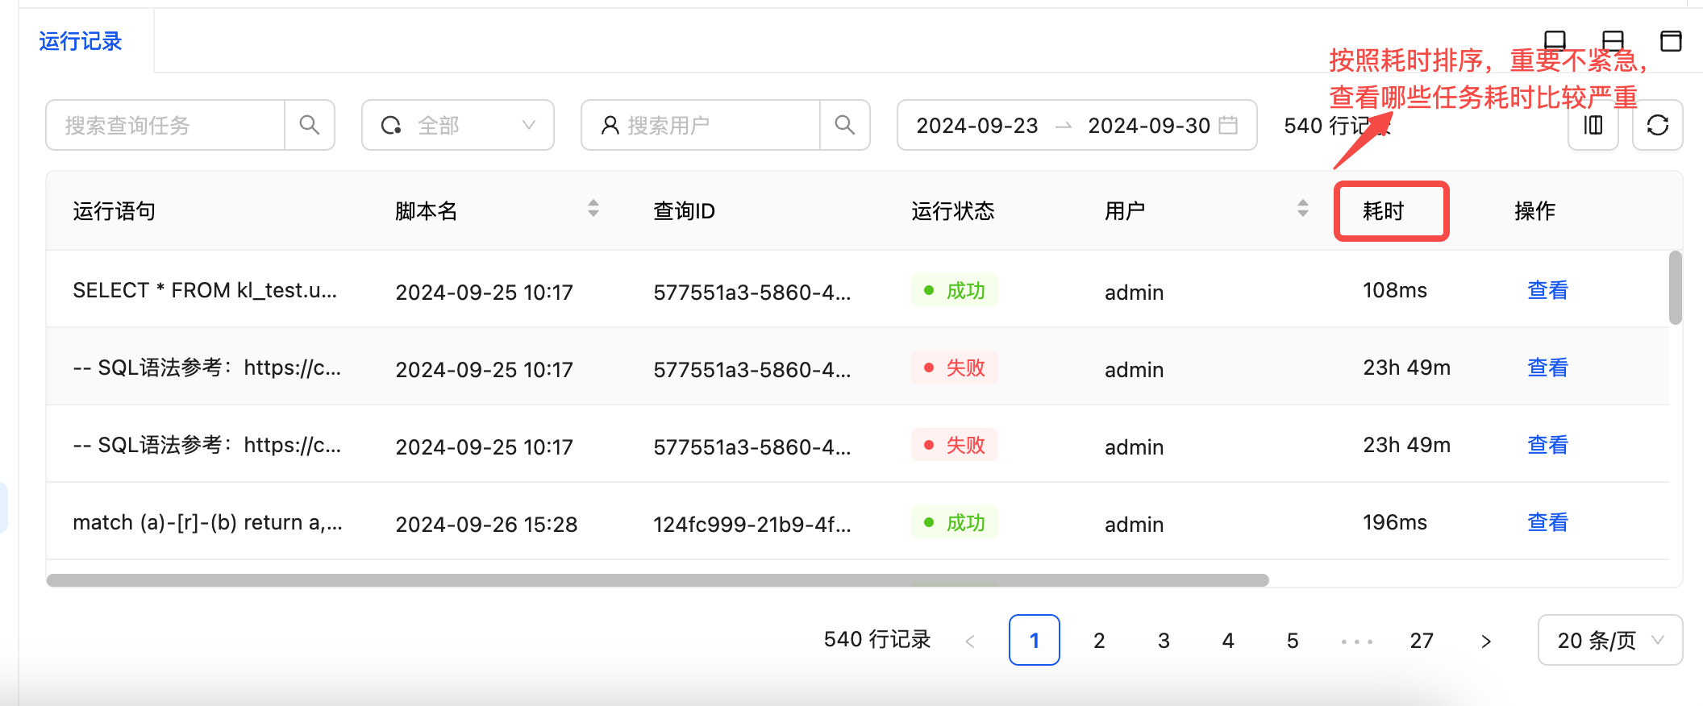Image resolution: width=1703 pixels, height=706 pixels.
Task: Click 查看 on first failed SQL语法参考 row
Action: 1548,368
